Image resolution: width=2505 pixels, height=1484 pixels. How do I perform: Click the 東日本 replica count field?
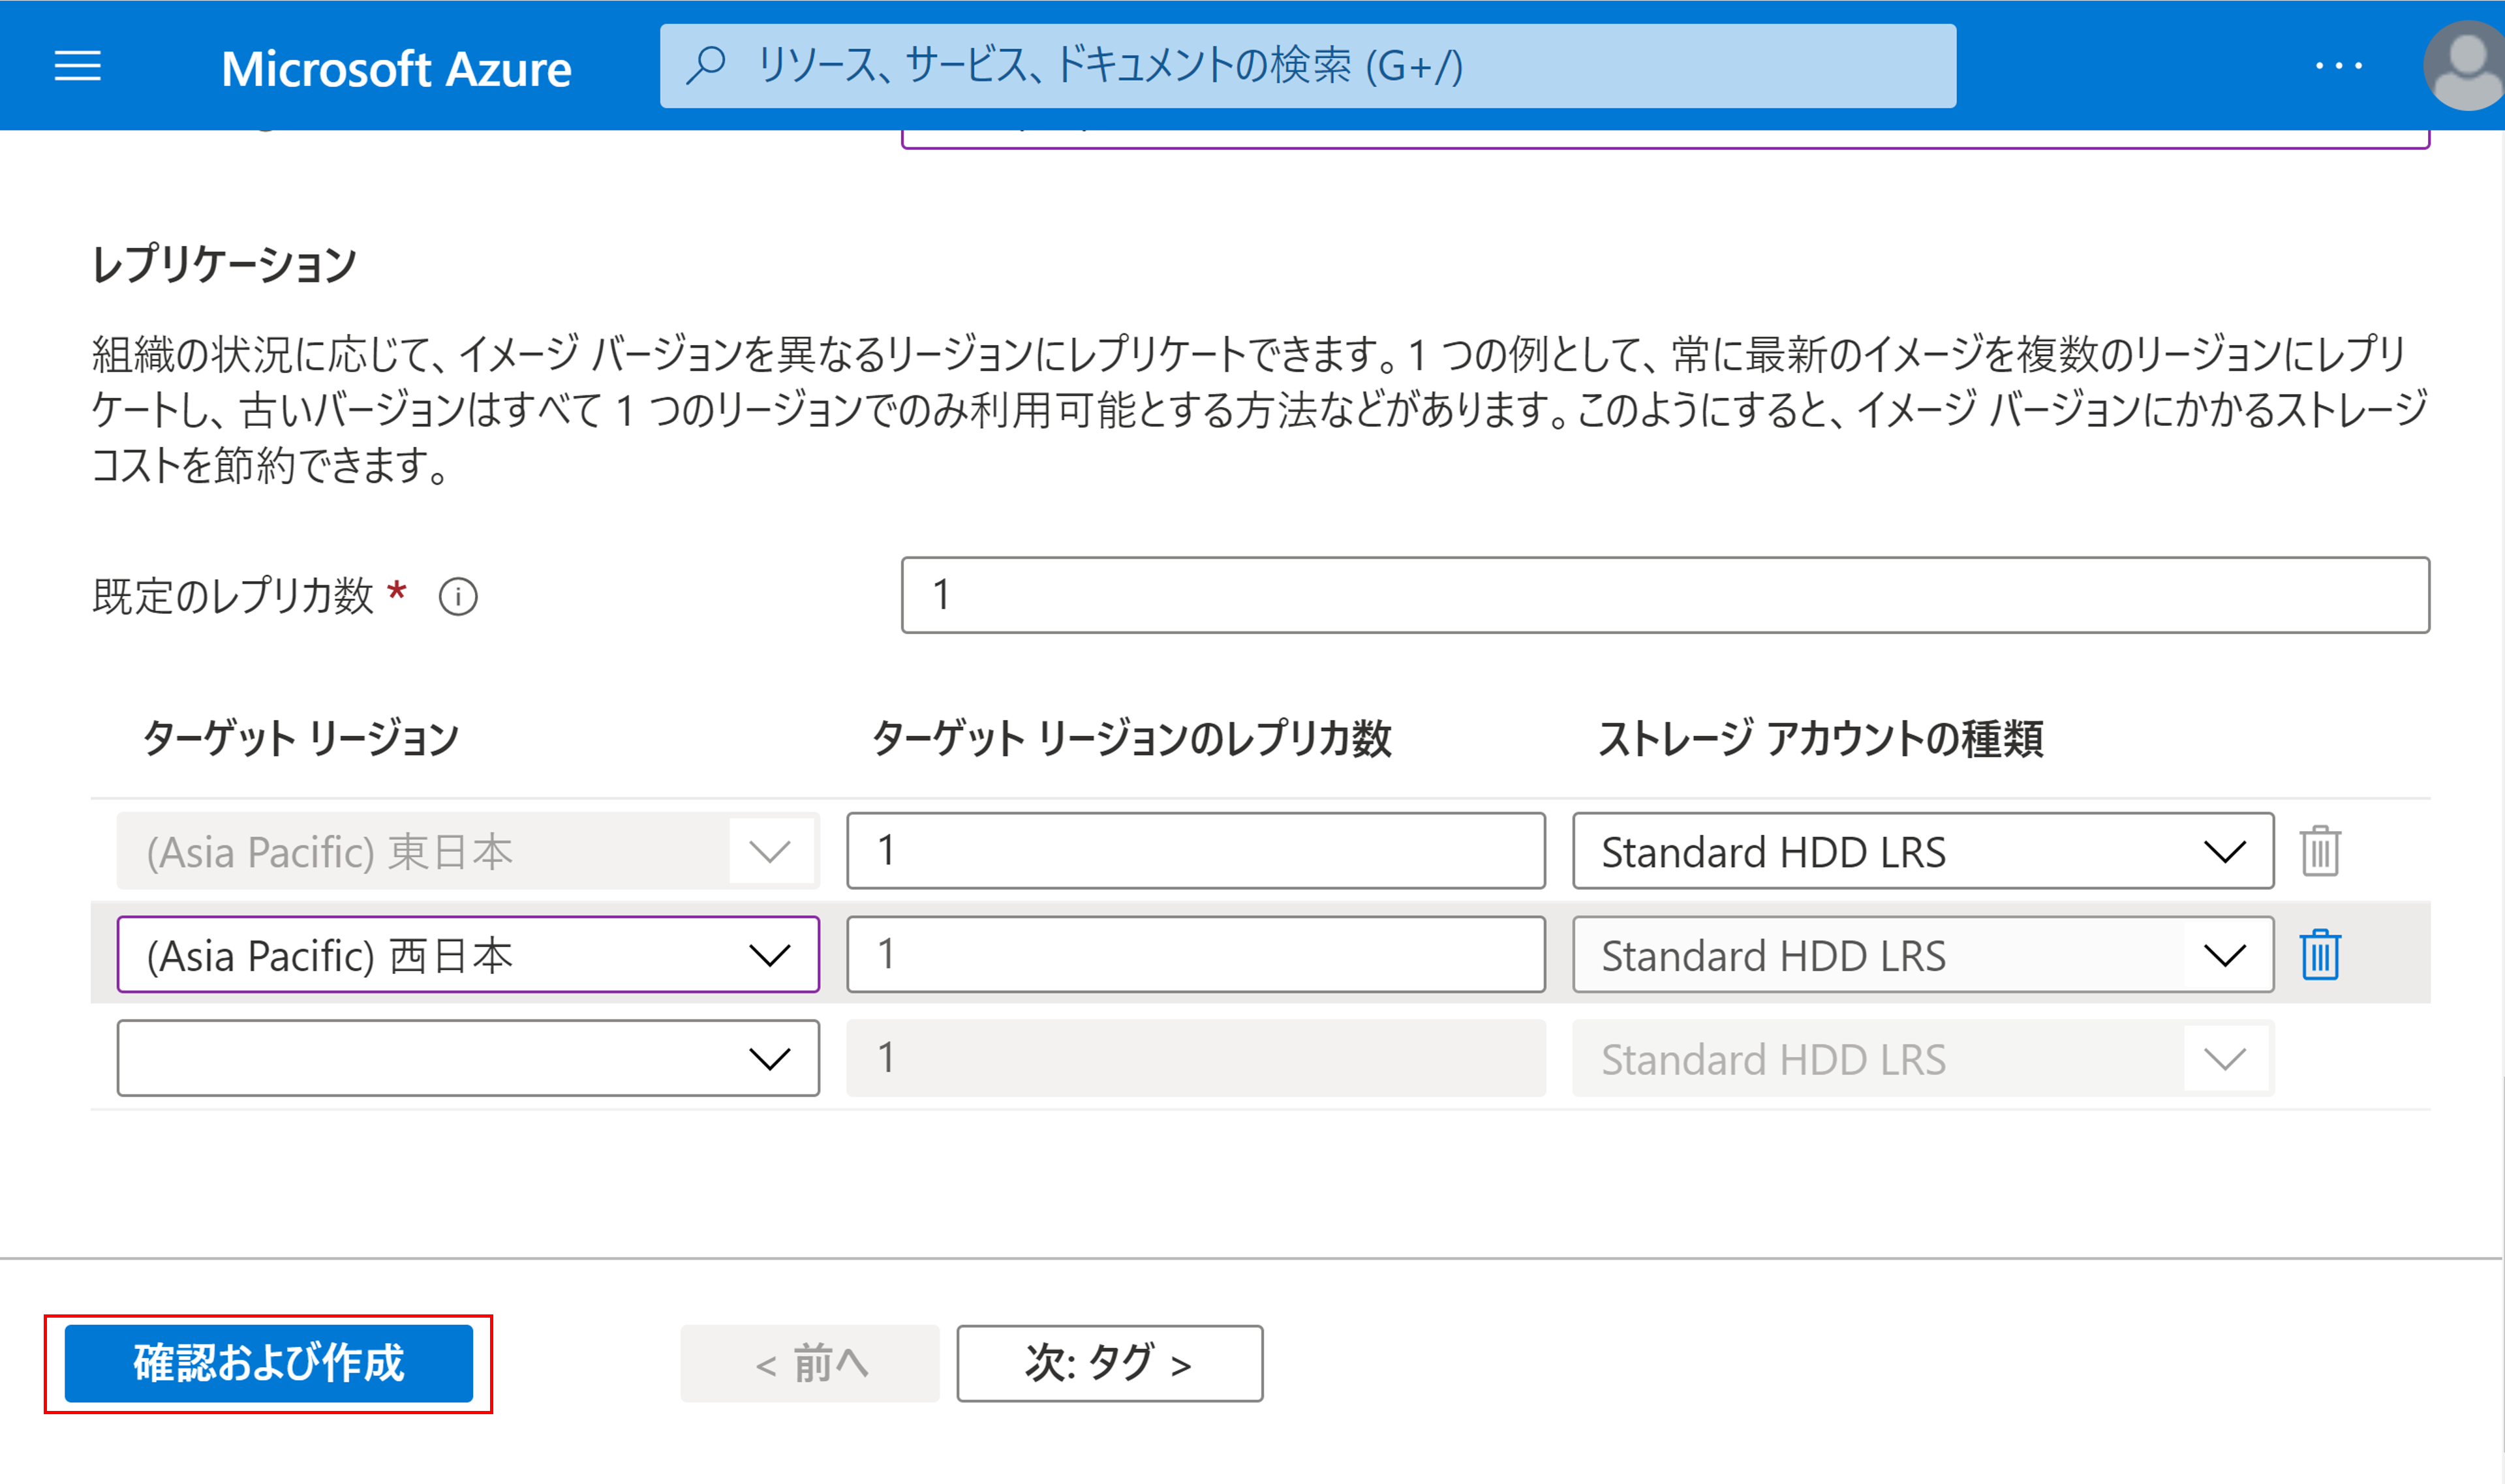(1195, 851)
